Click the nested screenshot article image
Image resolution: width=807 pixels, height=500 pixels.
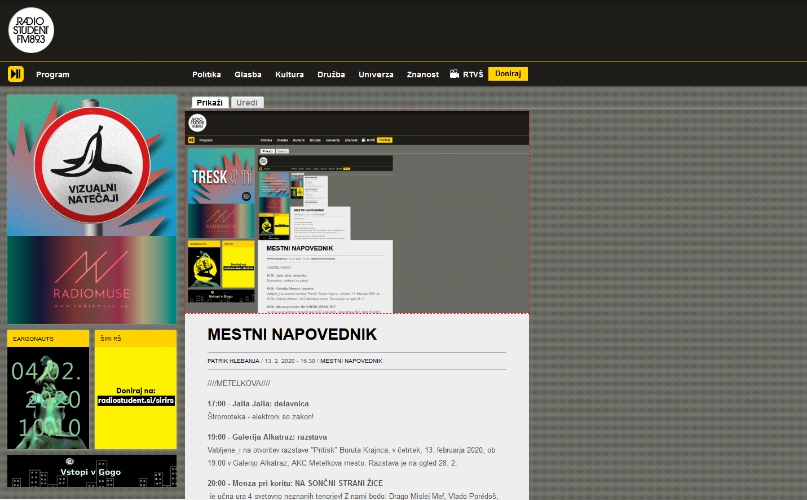pyautogui.click(x=357, y=212)
